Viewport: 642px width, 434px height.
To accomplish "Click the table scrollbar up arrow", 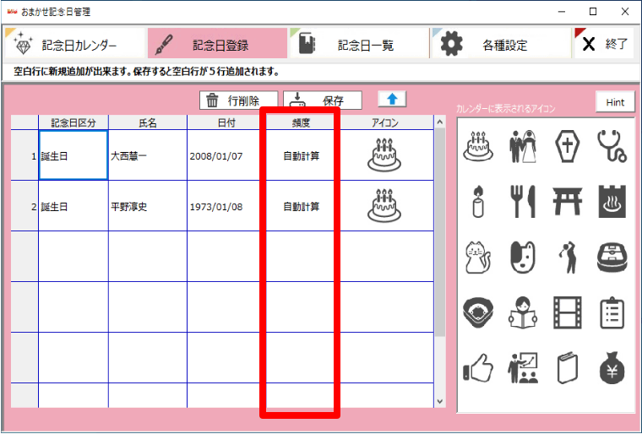I will coord(440,122).
